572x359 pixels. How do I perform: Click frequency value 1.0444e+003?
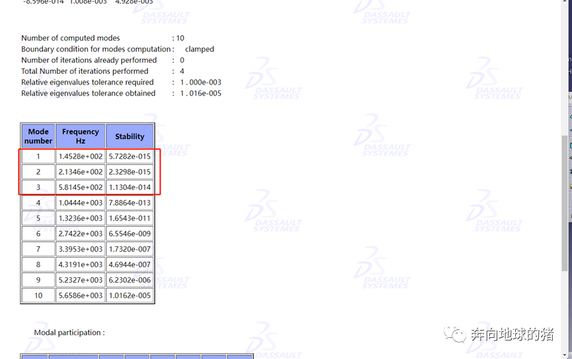coord(81,203)
